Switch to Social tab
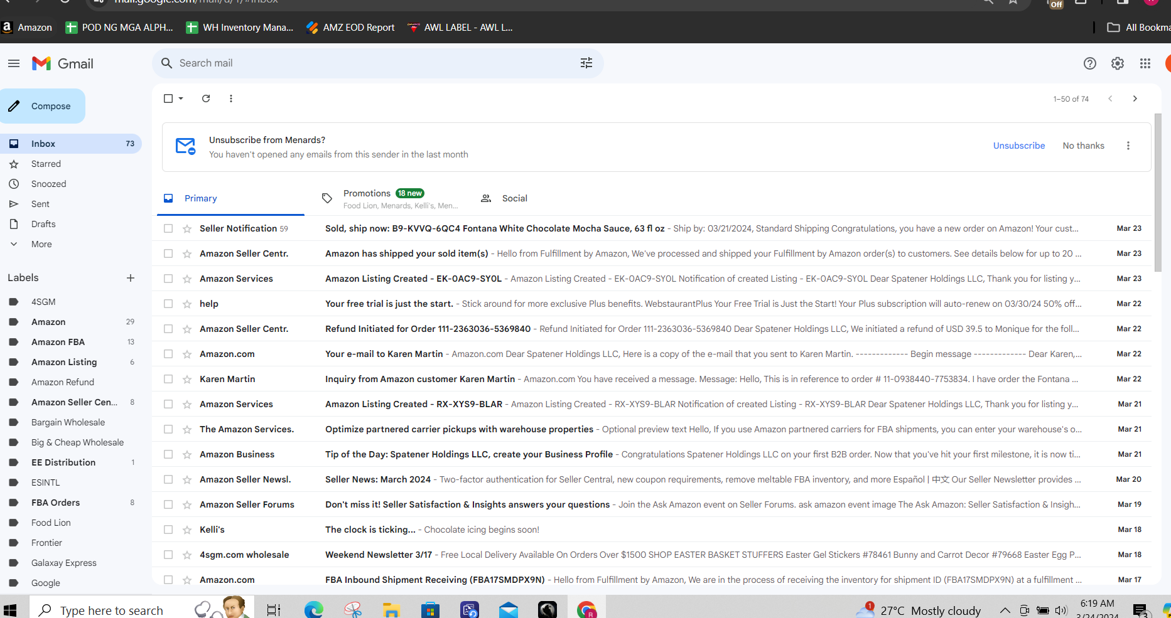The height and width of the screenshot is (618, 1171). 515,198
